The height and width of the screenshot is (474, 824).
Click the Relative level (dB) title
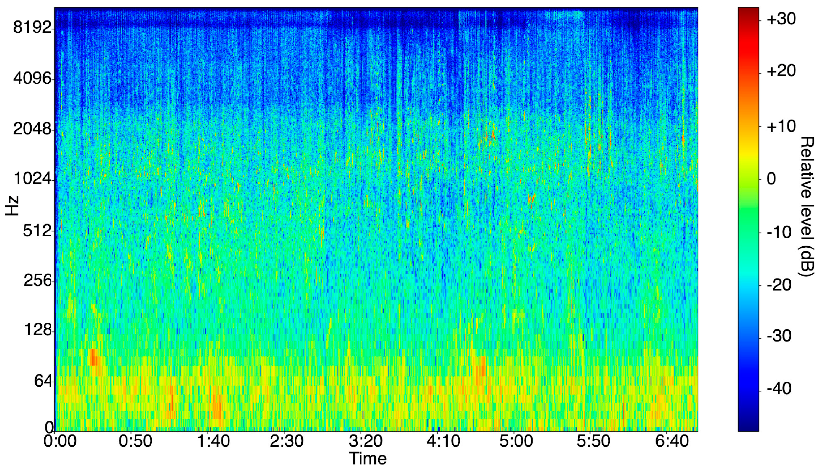tap(807, 207)
